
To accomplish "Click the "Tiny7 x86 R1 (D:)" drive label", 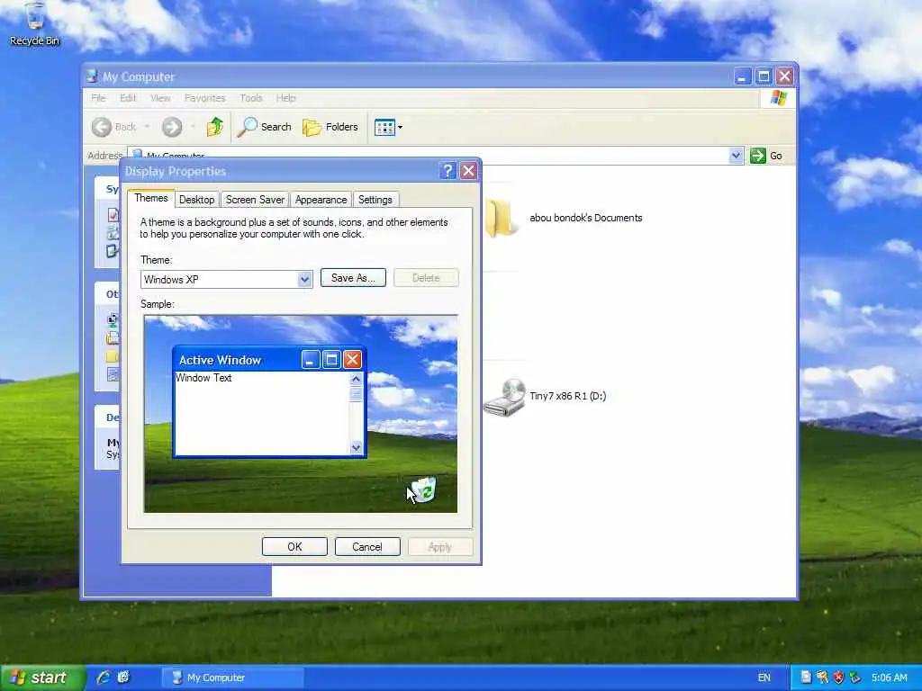I will click(567, 396).
